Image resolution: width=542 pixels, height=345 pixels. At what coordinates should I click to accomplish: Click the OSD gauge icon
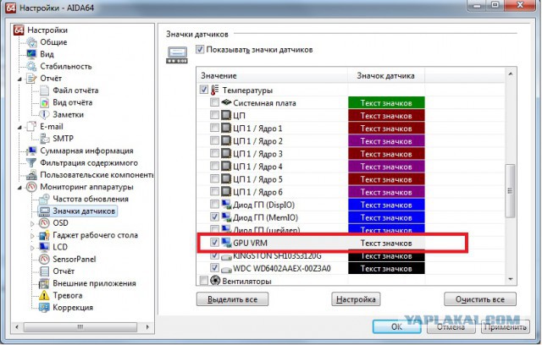coord(44,223)
